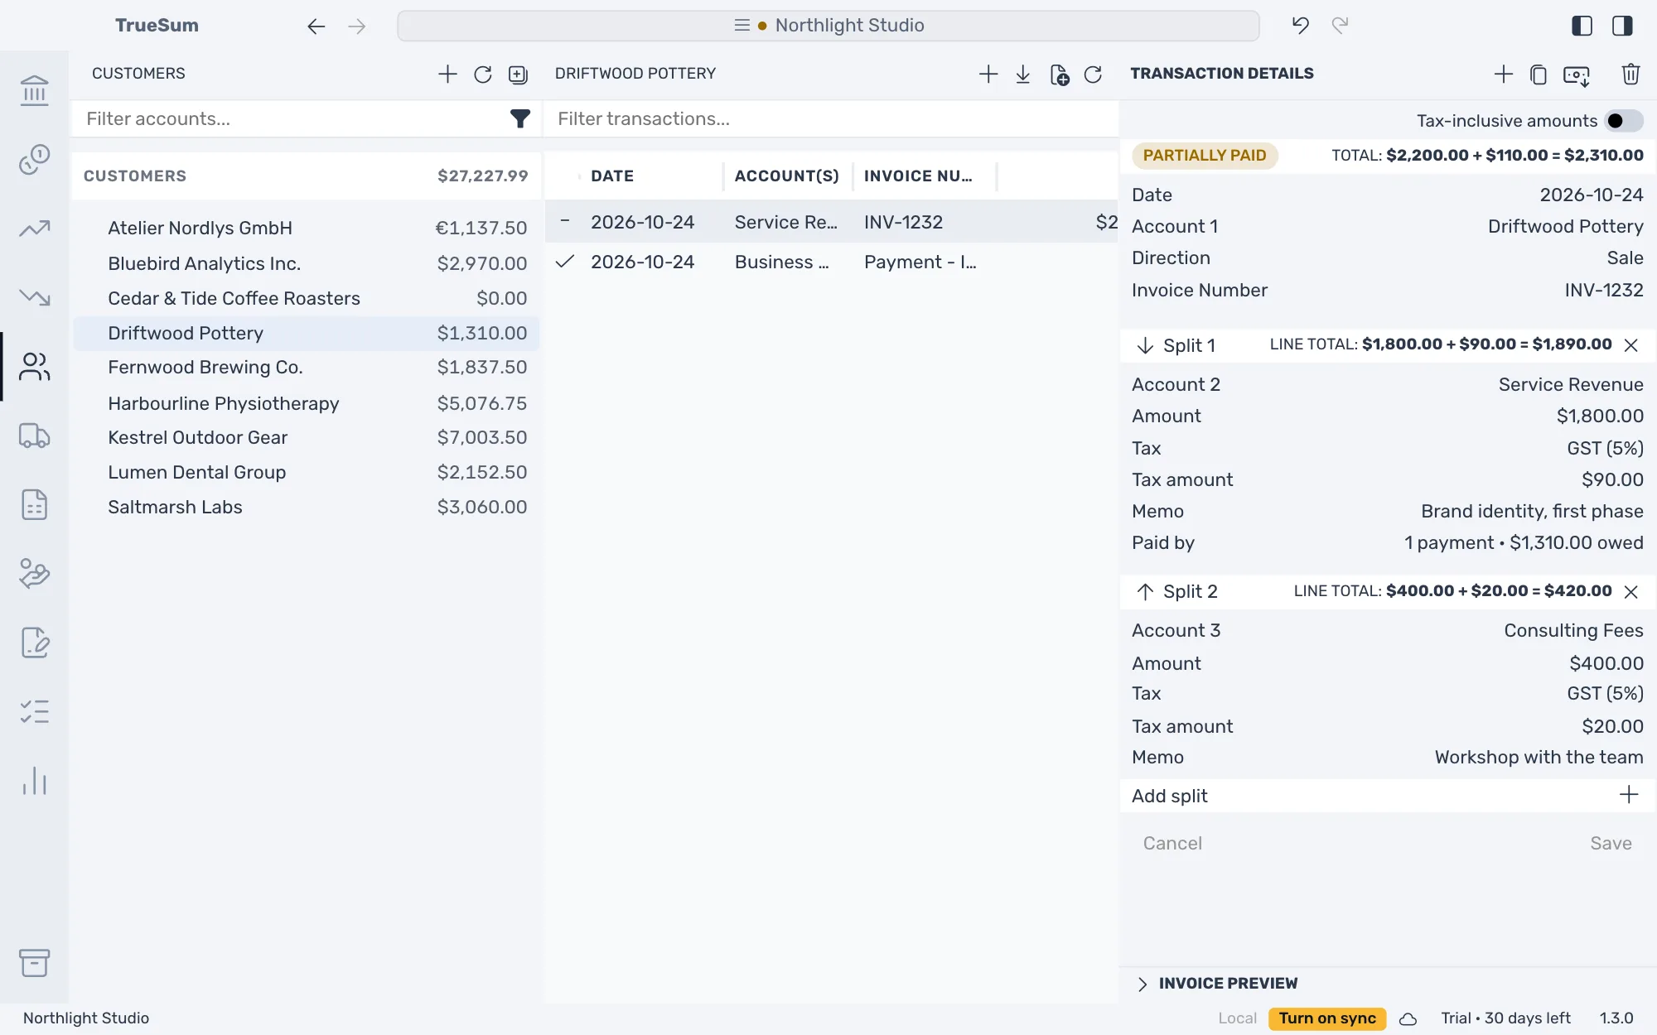Open the Northlight Studio title bar menu
This screenshot has height=1035, width=1657.
[x=828, y=26]
